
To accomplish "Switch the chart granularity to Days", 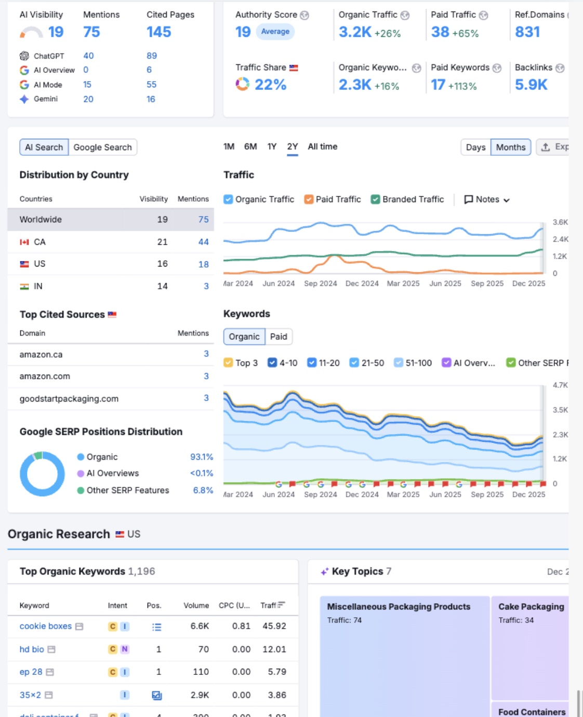I will [x=475, y=147].
